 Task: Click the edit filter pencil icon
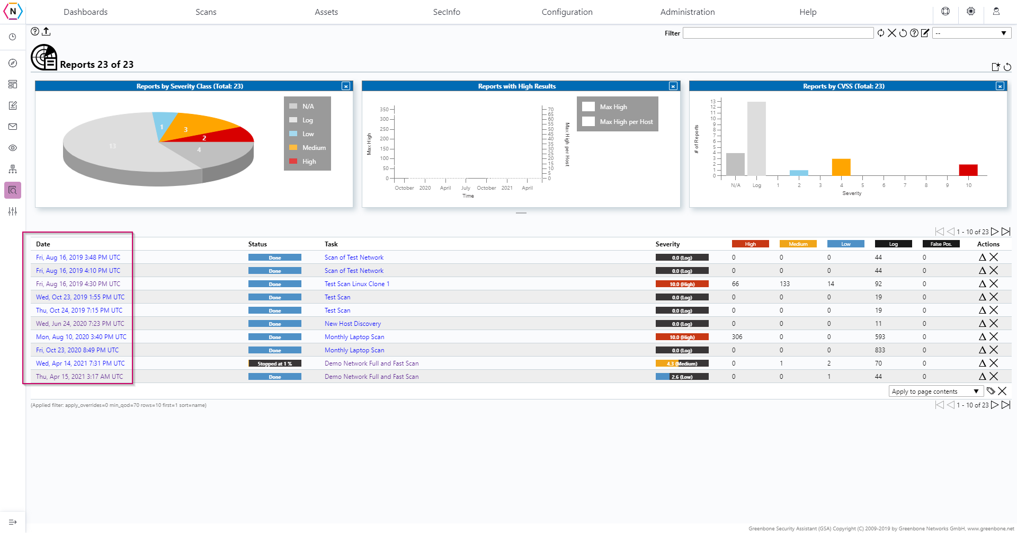(925, 33)
